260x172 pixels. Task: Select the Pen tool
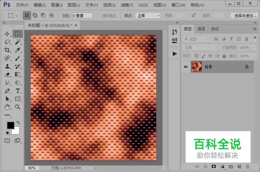point(7,91)
